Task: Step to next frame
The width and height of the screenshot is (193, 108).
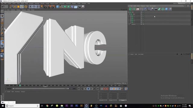Action: [91, 89]
